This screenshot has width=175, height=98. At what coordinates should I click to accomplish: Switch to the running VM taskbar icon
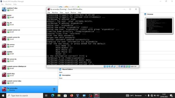[97, 96]
